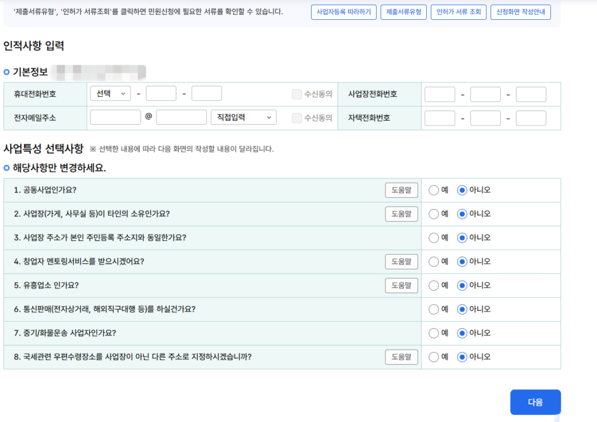Click the 인허가 서류 조회 button

[x=458, y=12]
